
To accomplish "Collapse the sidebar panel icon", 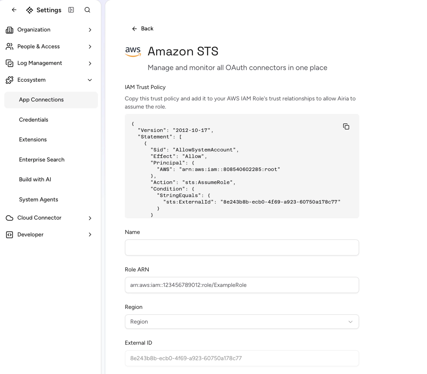I will [x=71, y=10].
